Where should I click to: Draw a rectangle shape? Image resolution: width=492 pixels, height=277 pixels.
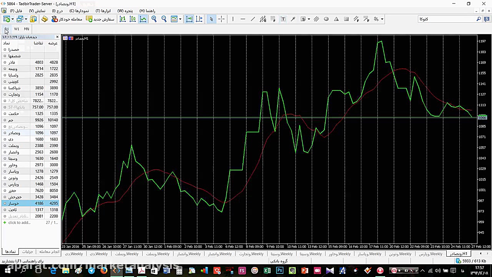click(x=346, y=19)
